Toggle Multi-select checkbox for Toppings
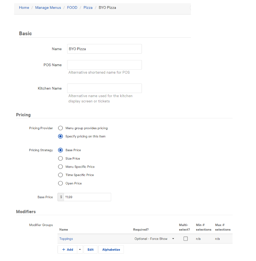 186,239
